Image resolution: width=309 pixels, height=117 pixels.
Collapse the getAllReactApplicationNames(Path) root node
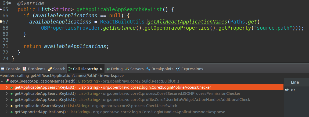[x=2, y=81]
